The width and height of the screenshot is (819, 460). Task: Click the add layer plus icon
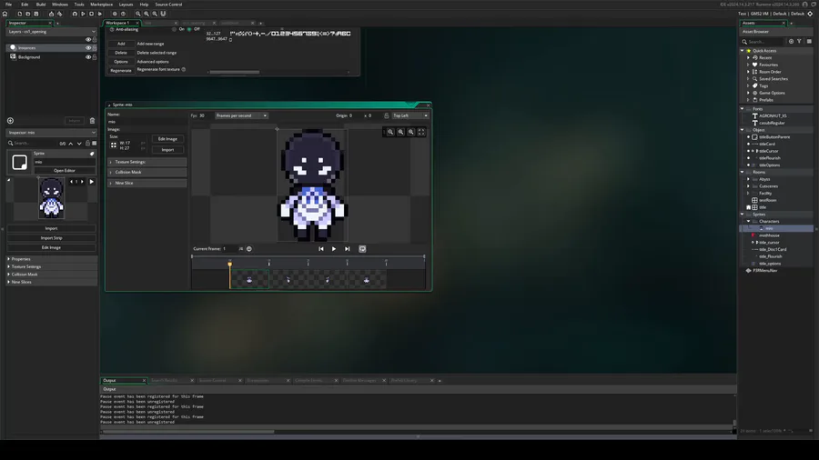click(x=10, y=121)
